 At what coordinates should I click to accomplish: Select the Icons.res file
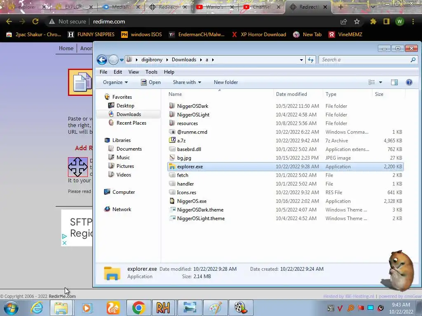coord(186,193)
